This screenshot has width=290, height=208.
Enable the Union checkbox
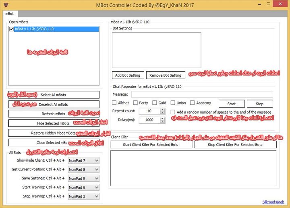173,103
